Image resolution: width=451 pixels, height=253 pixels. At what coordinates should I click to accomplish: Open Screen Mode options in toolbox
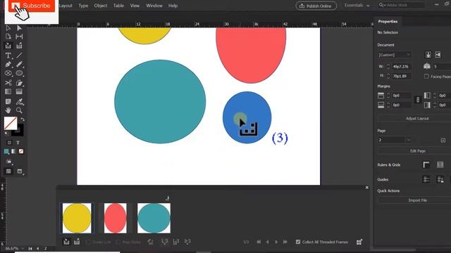click(20, 171)
